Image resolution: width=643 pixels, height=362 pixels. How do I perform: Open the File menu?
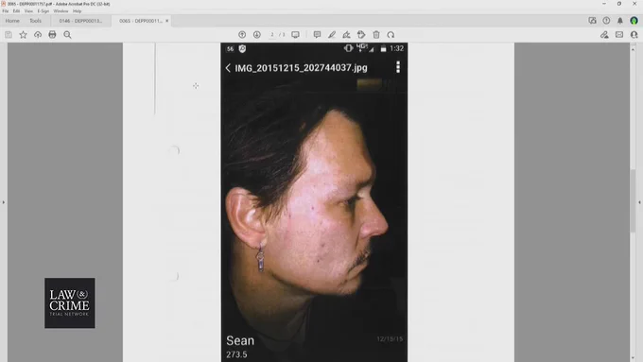tap(6, 11)
